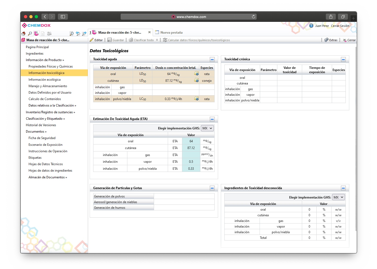The width and height of the screenshot is (377, 269).
Task: Select Información ecológica in the sidebar
Action: pos(44,80)
